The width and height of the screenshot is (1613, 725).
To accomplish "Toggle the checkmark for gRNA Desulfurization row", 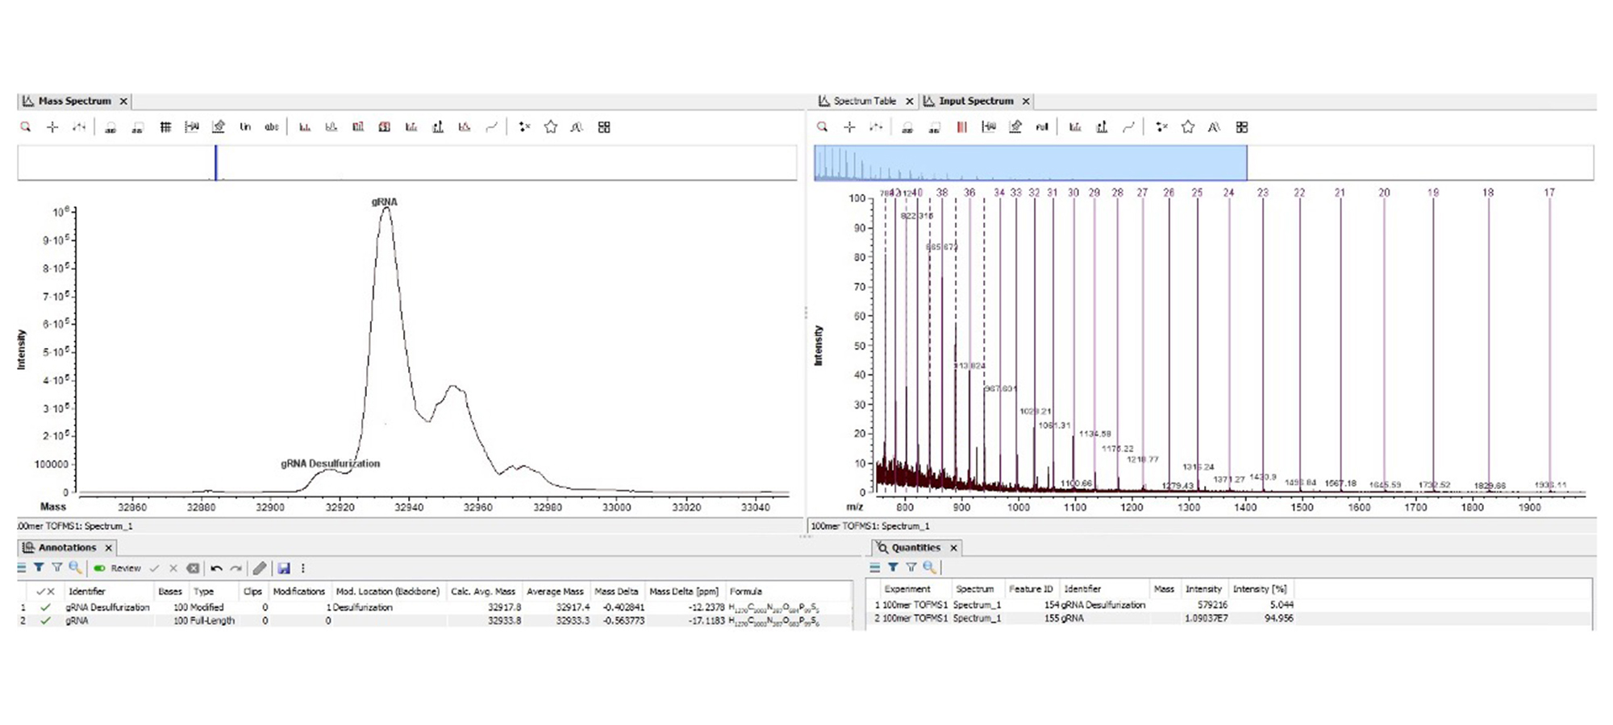I will coord(46,607).
